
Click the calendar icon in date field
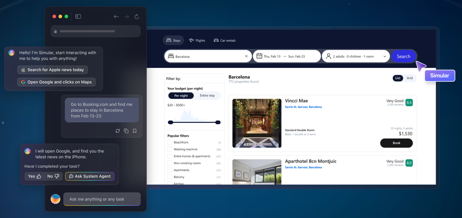tap(259, 56)
